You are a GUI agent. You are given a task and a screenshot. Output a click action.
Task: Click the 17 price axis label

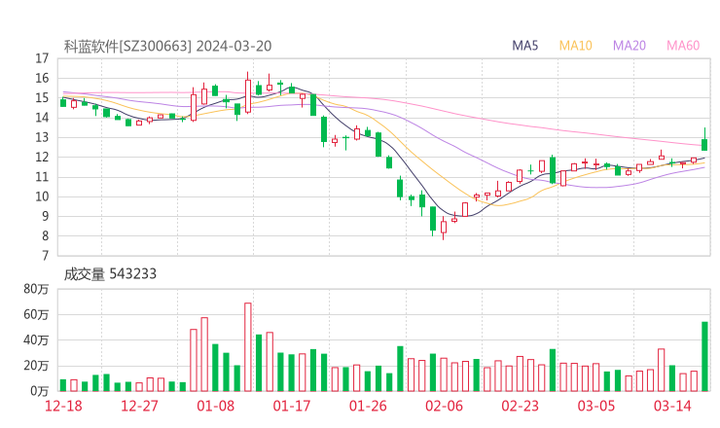tap(42, 58)
